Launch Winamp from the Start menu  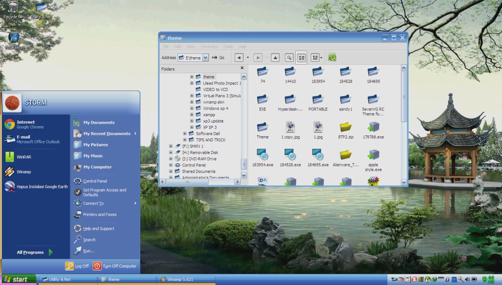click(24, 172)
